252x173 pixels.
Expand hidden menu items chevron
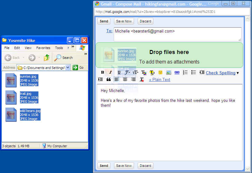pos(73,47)
